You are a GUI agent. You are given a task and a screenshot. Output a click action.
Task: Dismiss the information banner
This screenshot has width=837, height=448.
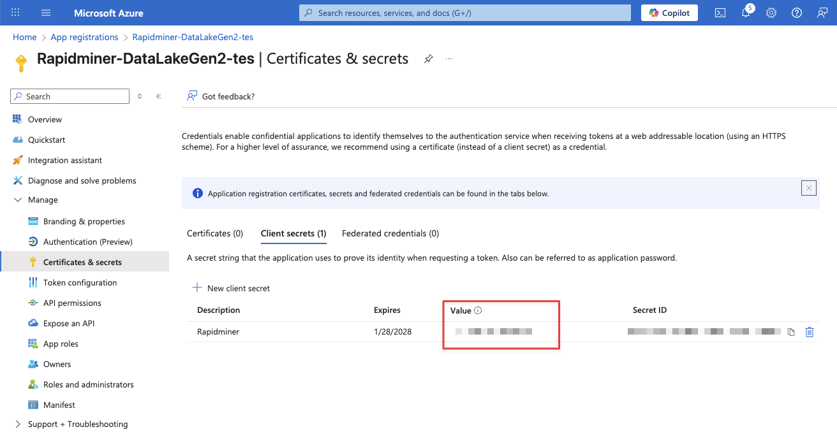[x=809, y=188]
